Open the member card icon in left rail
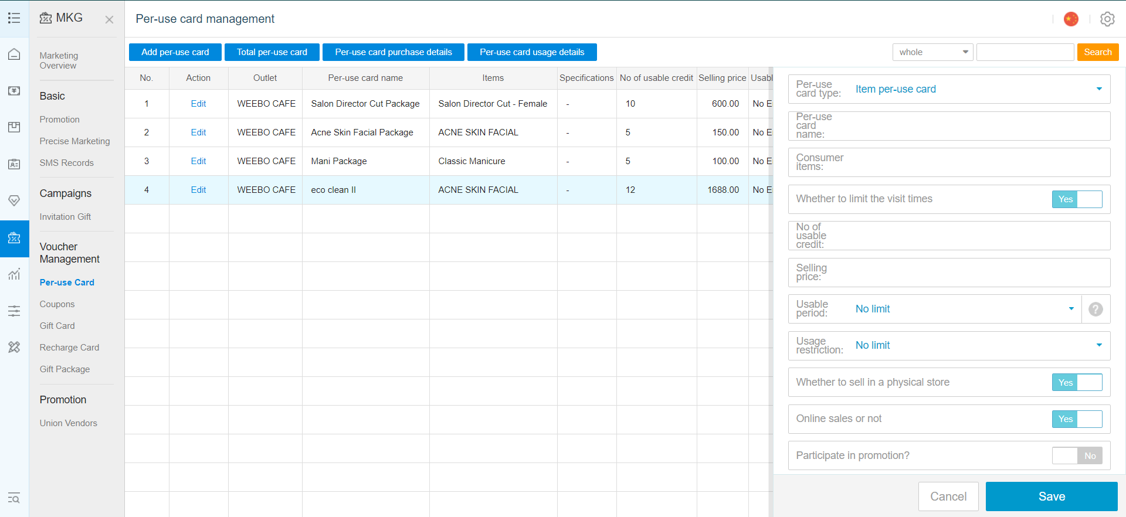Image resolution: width=1126 pixels, height=517 pixels. [x=14, y=164]
